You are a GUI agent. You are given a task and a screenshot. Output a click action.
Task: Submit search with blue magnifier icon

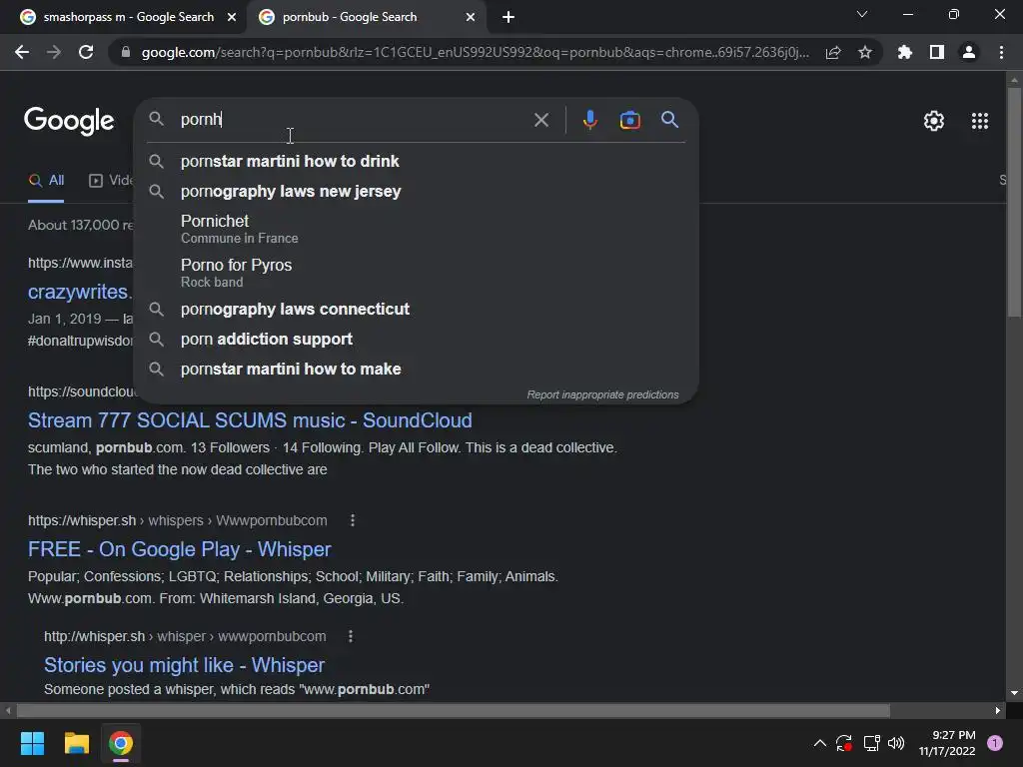click(669, 120)
